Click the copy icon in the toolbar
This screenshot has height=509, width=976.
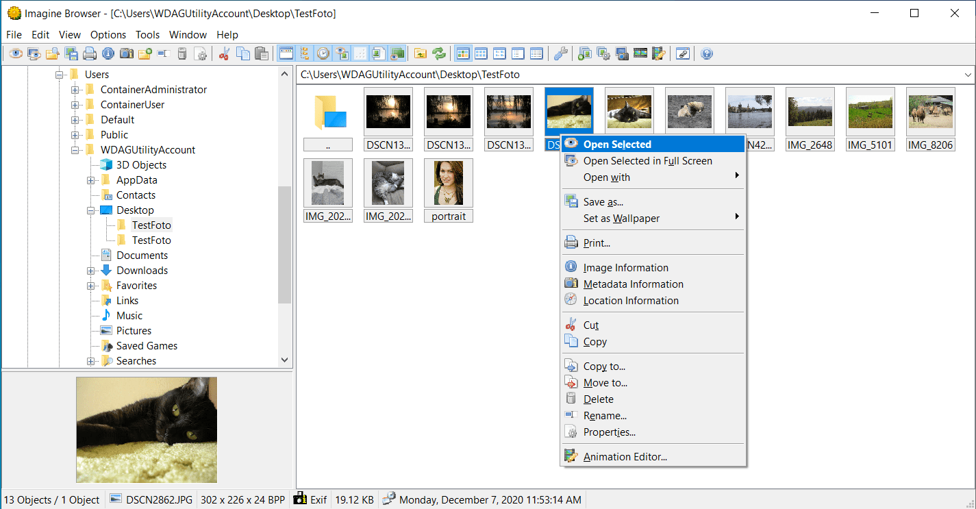[x=242, y=53]
